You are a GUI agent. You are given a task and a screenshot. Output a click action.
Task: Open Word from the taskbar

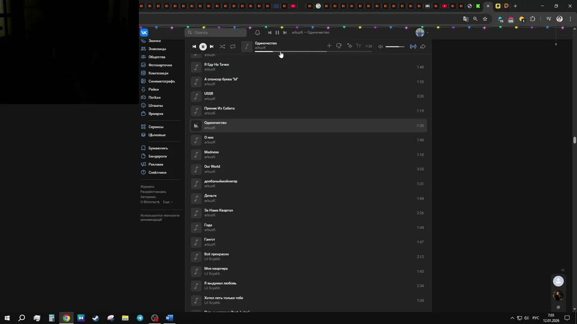169,318
